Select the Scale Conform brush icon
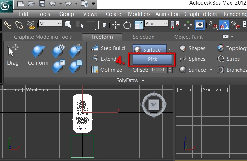Viewport: 247px width, 161px height. click(59, 66)
